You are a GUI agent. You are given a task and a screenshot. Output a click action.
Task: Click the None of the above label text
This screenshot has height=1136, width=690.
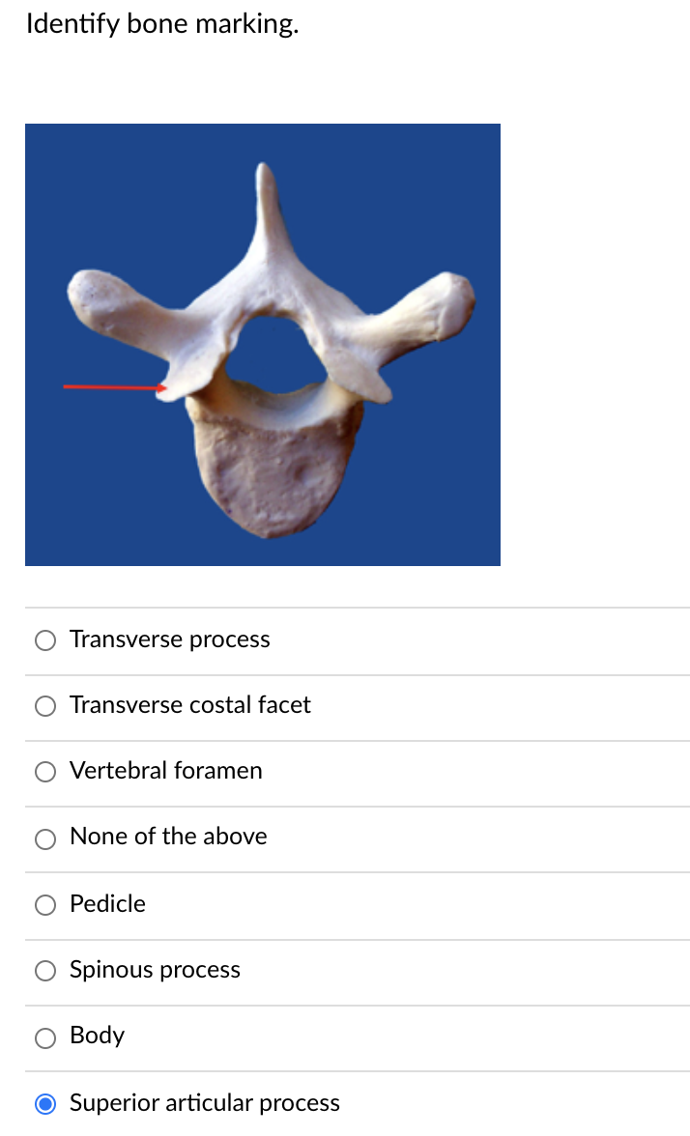(168, 838)
